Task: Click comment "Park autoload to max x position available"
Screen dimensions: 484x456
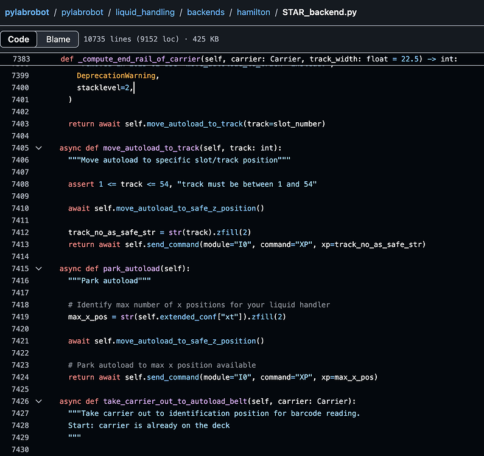Action: [162, 365]
